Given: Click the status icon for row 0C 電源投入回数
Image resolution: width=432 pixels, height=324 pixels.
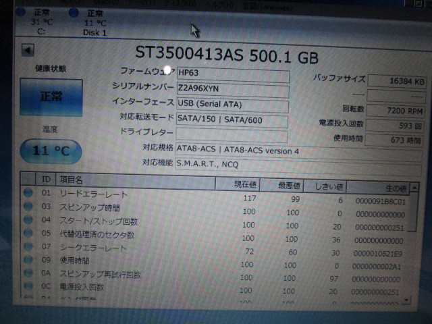Looking at the screenshot, I should (x=28, y=286).
